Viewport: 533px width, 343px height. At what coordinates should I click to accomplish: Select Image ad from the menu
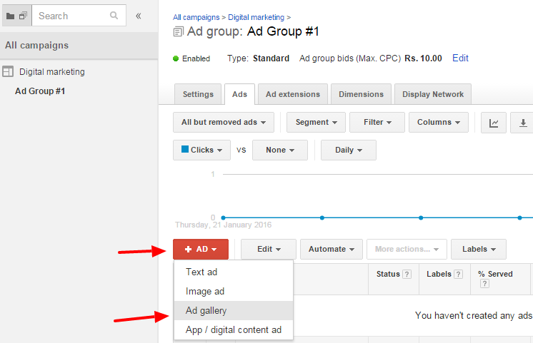point(205,292)
